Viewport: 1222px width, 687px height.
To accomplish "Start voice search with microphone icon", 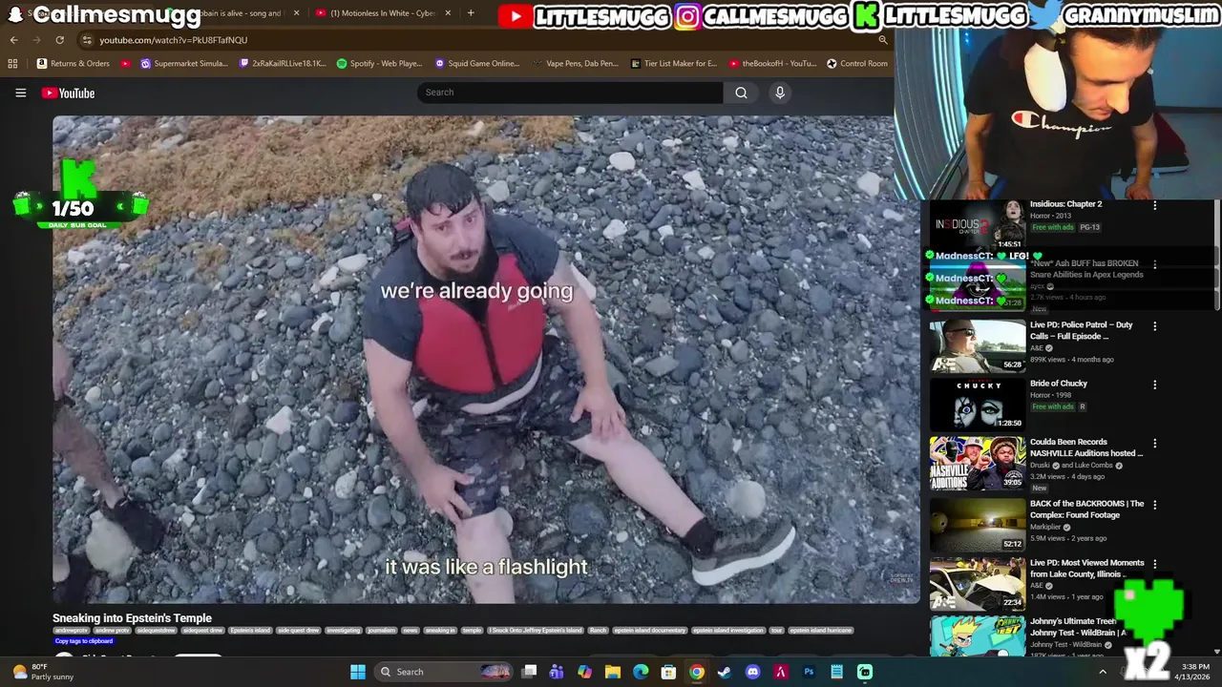I will [x=780, y=93].
